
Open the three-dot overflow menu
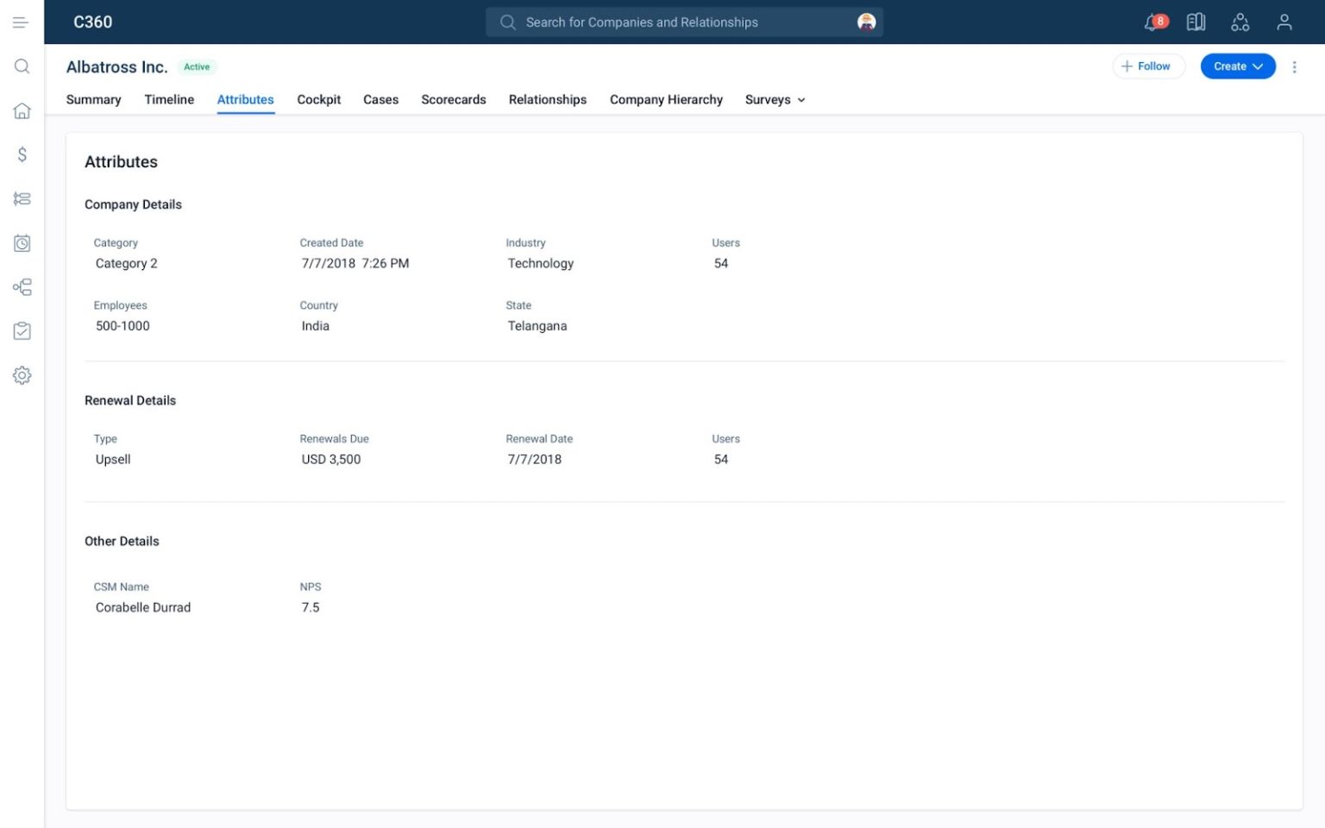pos(1295,66)
